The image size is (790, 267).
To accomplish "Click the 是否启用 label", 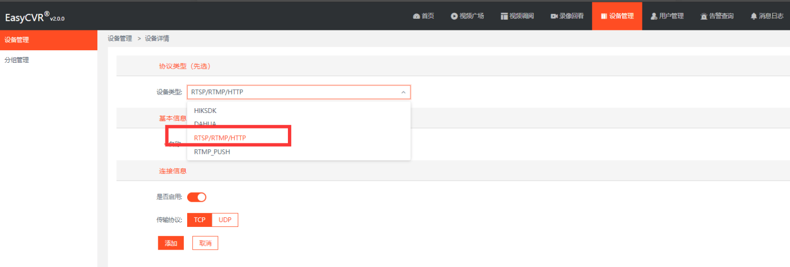I will pyautogui.click(x=169, y=197).
